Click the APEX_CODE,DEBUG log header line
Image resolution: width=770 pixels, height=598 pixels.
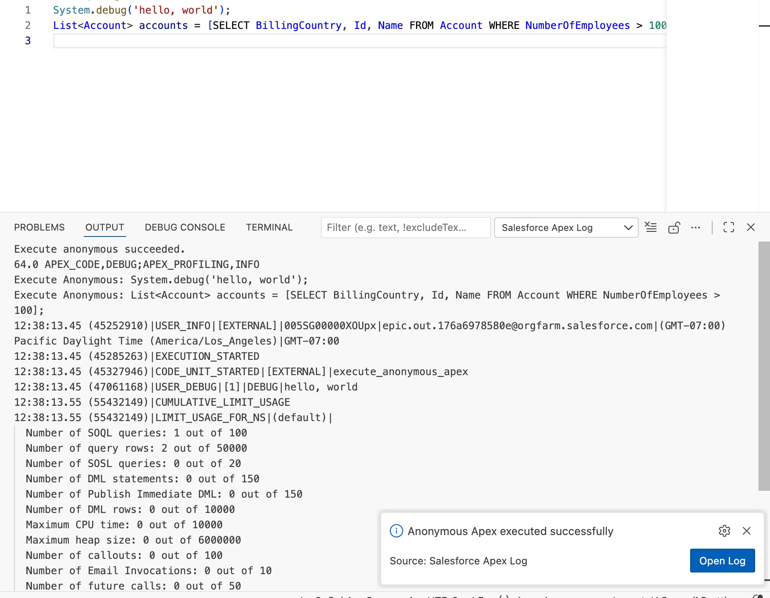tap(137, 265)
